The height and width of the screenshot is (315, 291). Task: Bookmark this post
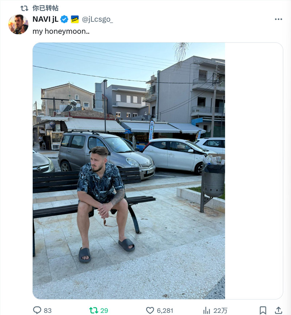[x=263, y=310]
